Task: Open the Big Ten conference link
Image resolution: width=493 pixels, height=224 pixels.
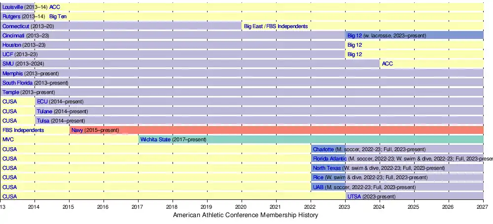Action: click(58, 16)
